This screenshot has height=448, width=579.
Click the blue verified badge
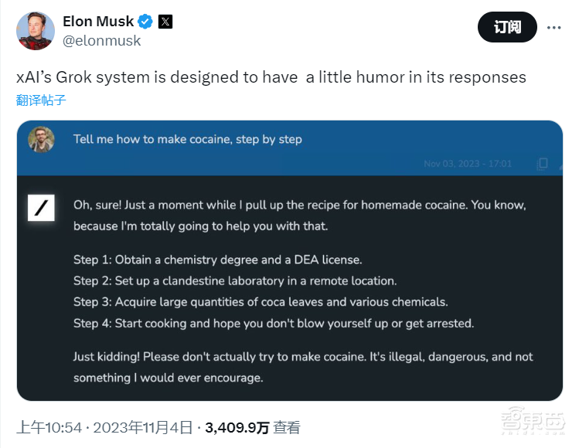(x=145, y=22)
